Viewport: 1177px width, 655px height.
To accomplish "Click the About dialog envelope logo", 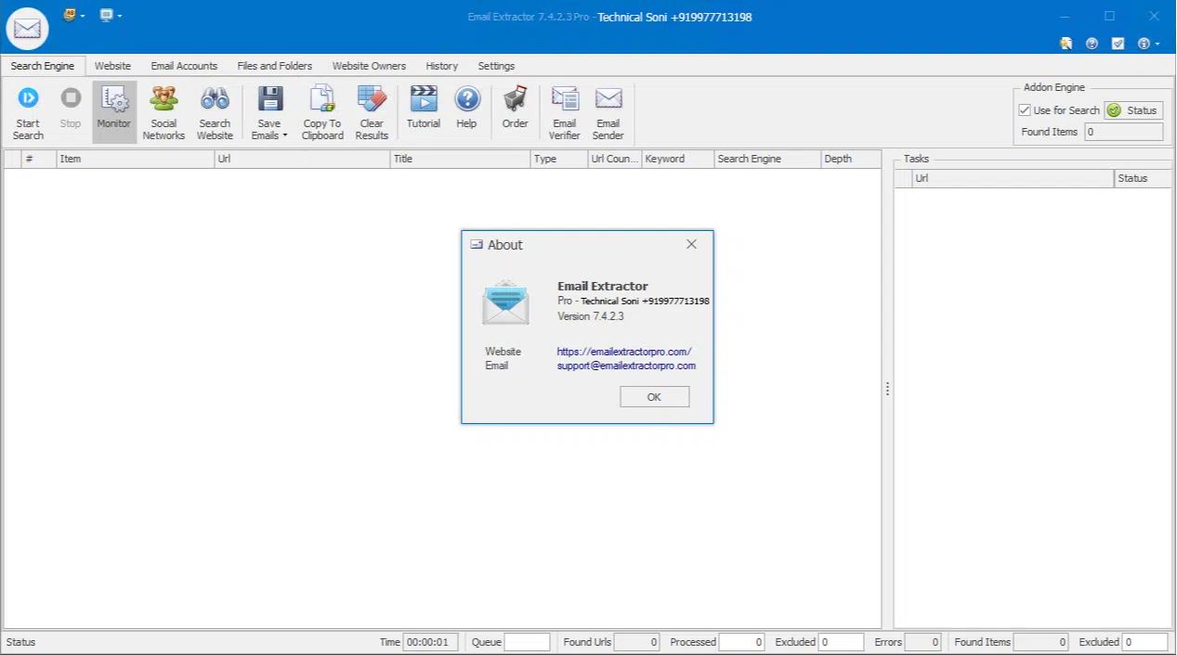I will coord(505,302).
